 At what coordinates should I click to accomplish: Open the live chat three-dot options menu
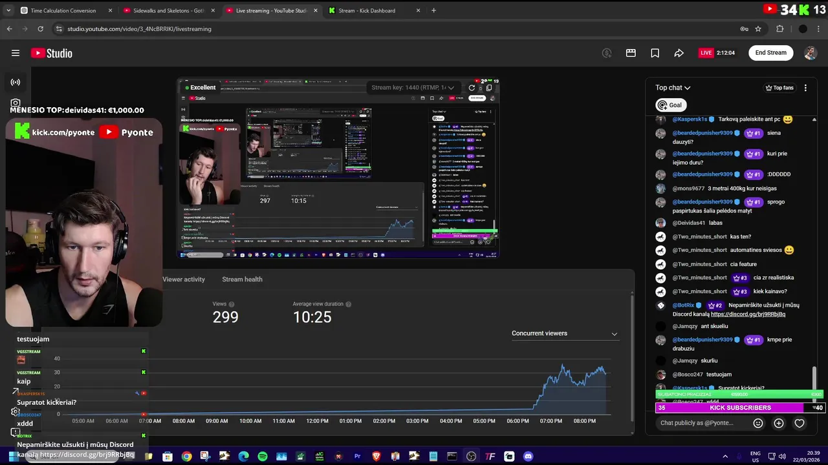tap(805, 88)
